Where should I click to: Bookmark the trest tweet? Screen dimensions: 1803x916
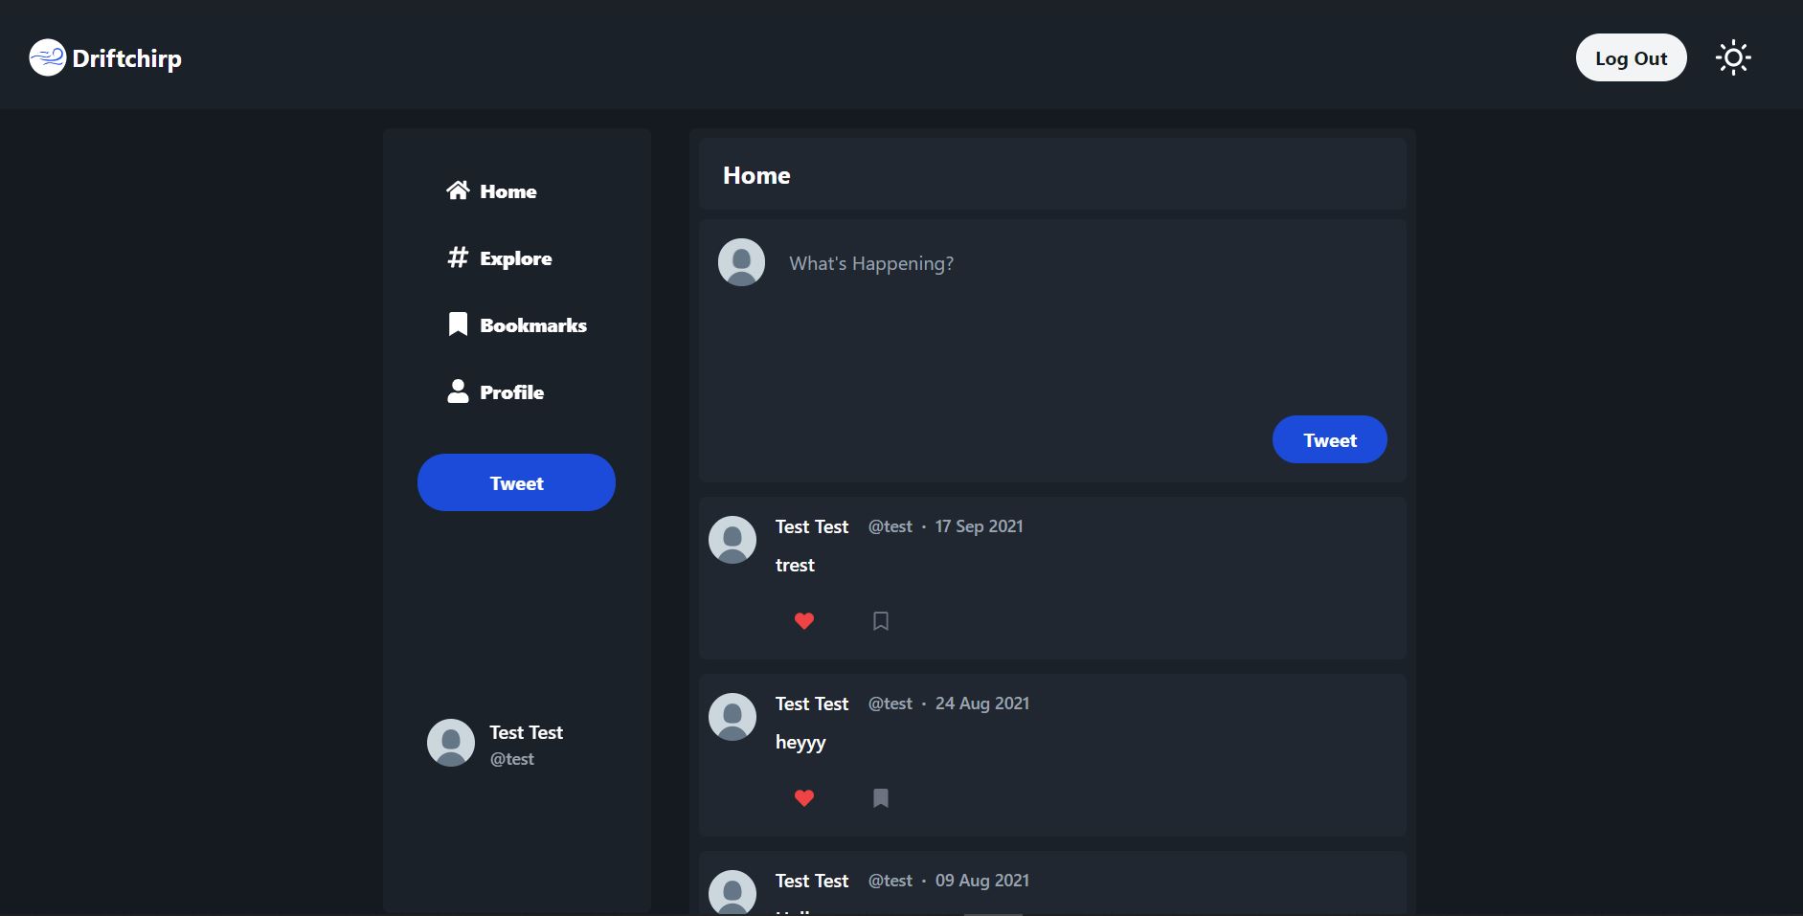tap(880, 621)
